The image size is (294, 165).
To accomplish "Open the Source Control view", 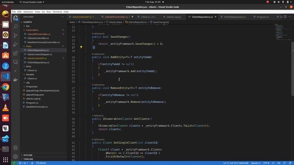I will 16,35.
